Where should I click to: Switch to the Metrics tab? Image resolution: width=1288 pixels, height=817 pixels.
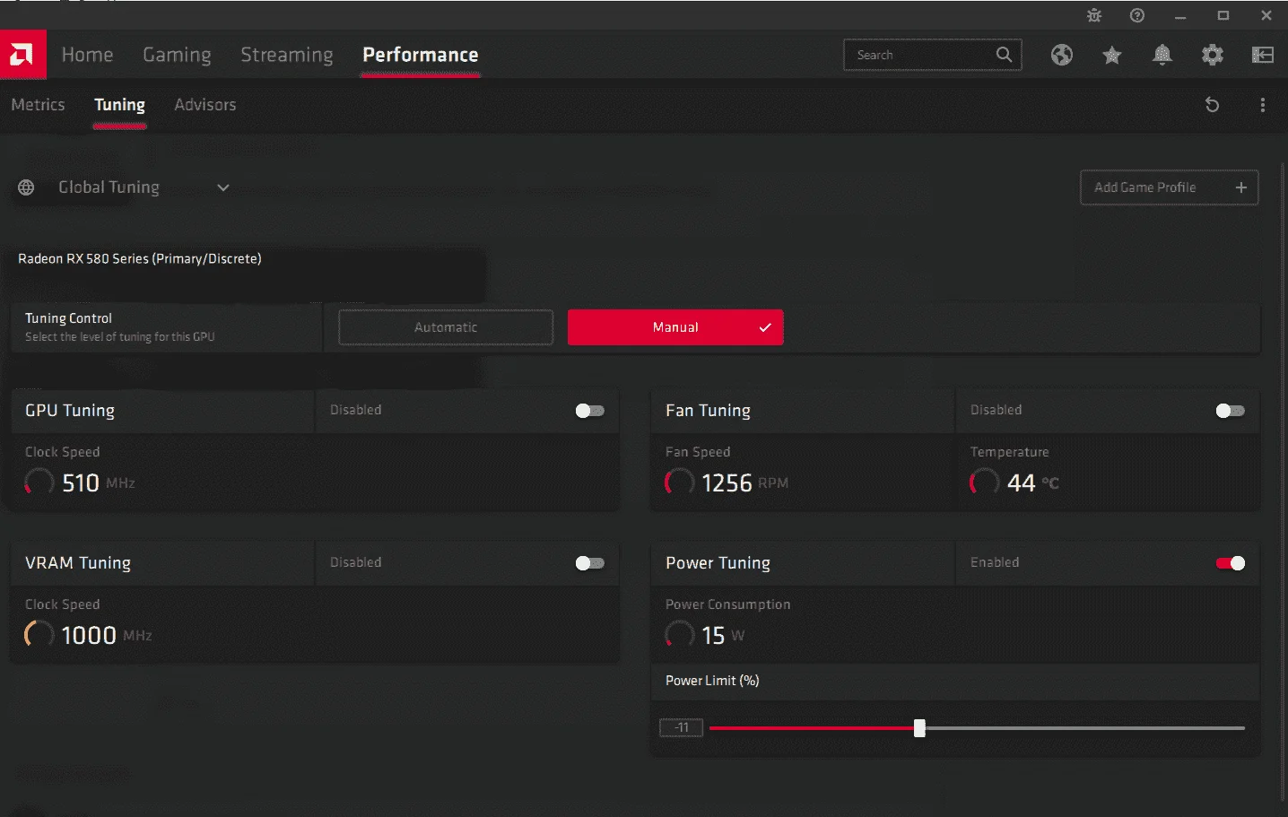pos(38,105)
